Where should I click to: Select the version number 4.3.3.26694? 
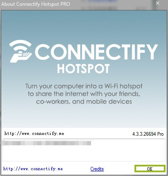pos(144,134)
